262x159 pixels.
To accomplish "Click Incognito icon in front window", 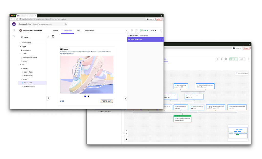I will click(x=148, y=19).
